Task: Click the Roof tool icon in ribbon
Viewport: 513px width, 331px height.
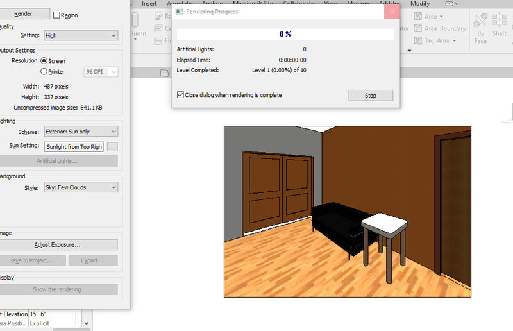Action: [158, 16]
